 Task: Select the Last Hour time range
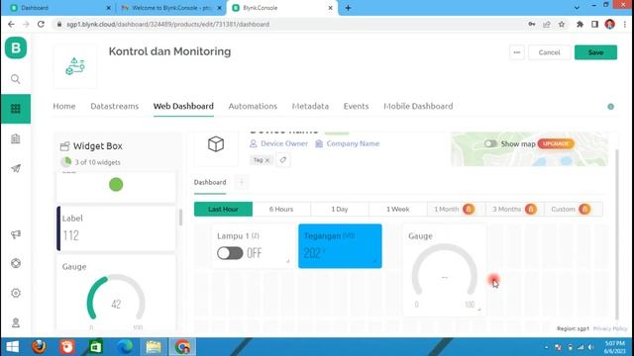(x=223, y=209)
